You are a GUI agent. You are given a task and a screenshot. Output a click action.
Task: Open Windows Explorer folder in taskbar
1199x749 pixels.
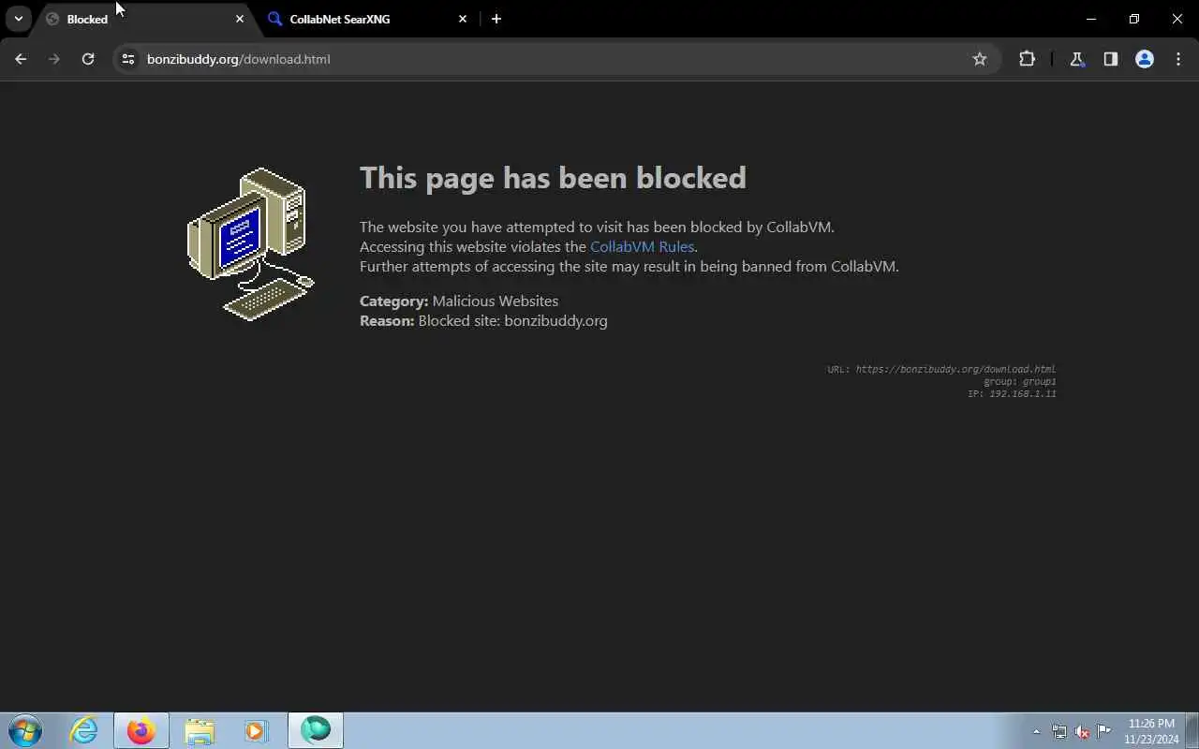200,730
